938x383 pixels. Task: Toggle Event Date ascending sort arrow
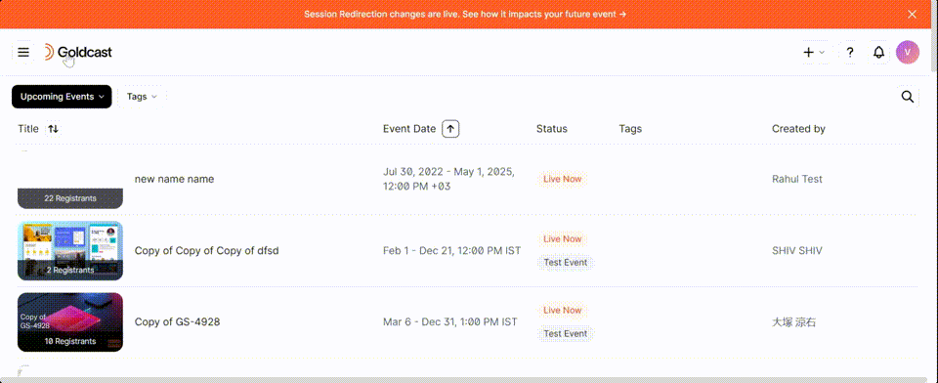(450, 129)
